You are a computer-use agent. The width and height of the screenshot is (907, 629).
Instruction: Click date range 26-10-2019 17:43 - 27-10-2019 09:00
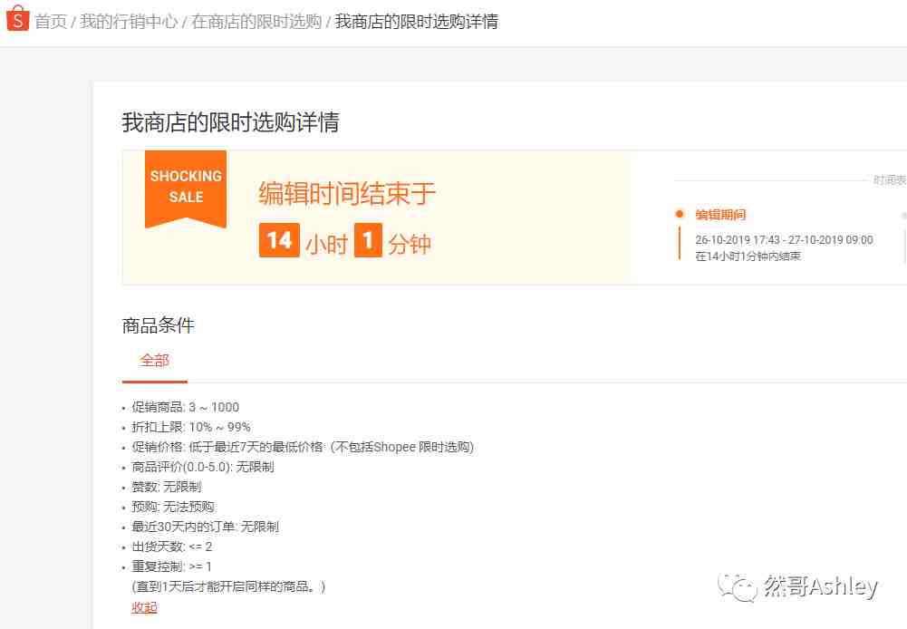coord(784,239)
